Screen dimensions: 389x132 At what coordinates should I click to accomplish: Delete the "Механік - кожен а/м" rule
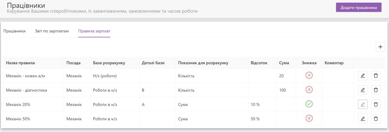click(376, 76)
